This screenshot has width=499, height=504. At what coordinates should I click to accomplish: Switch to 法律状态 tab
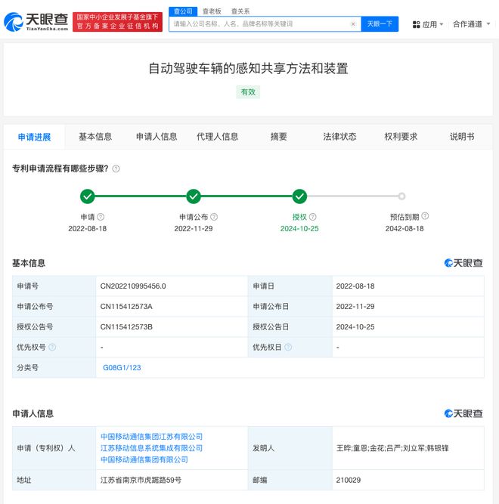pyautogui.click(x=339, y=137)
